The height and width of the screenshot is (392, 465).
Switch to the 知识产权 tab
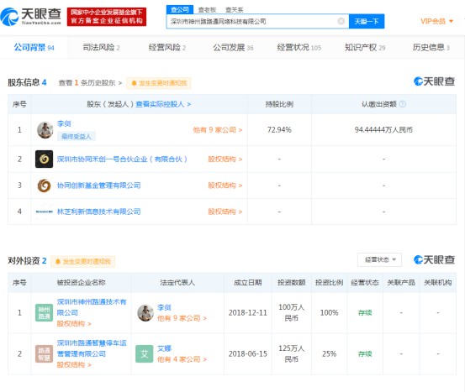tap(365, 47)
